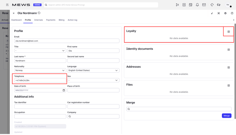Click the Date of birth calendar icon
Image resolution: width=236 pixels, height=135 pixels.
point(64,90)
